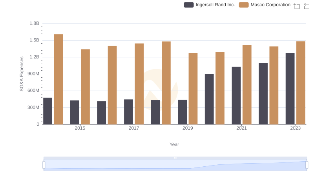This screenshot has width=314, height=180.
Task: Click the 2020 Masco Corporation bar
Action: [220, 88]
